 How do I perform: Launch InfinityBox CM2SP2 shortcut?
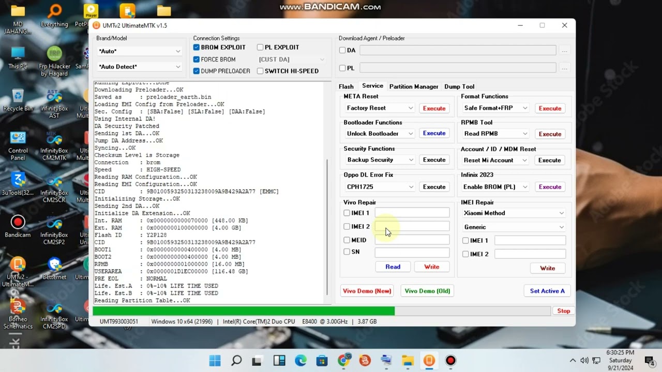(54, 230)
